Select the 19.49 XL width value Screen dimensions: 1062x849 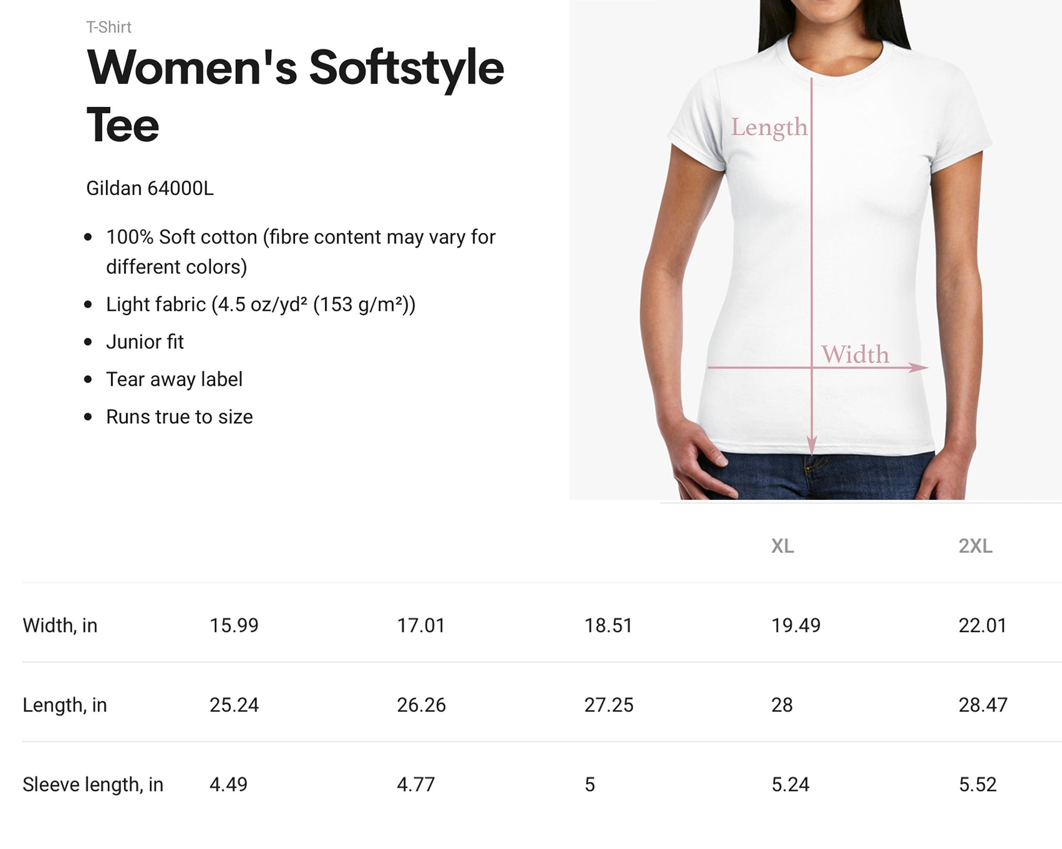(795, 625)
